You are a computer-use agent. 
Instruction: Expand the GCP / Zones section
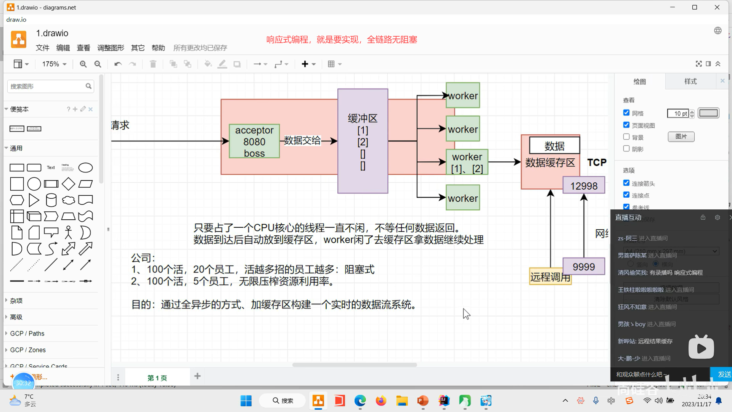[27, 350]
